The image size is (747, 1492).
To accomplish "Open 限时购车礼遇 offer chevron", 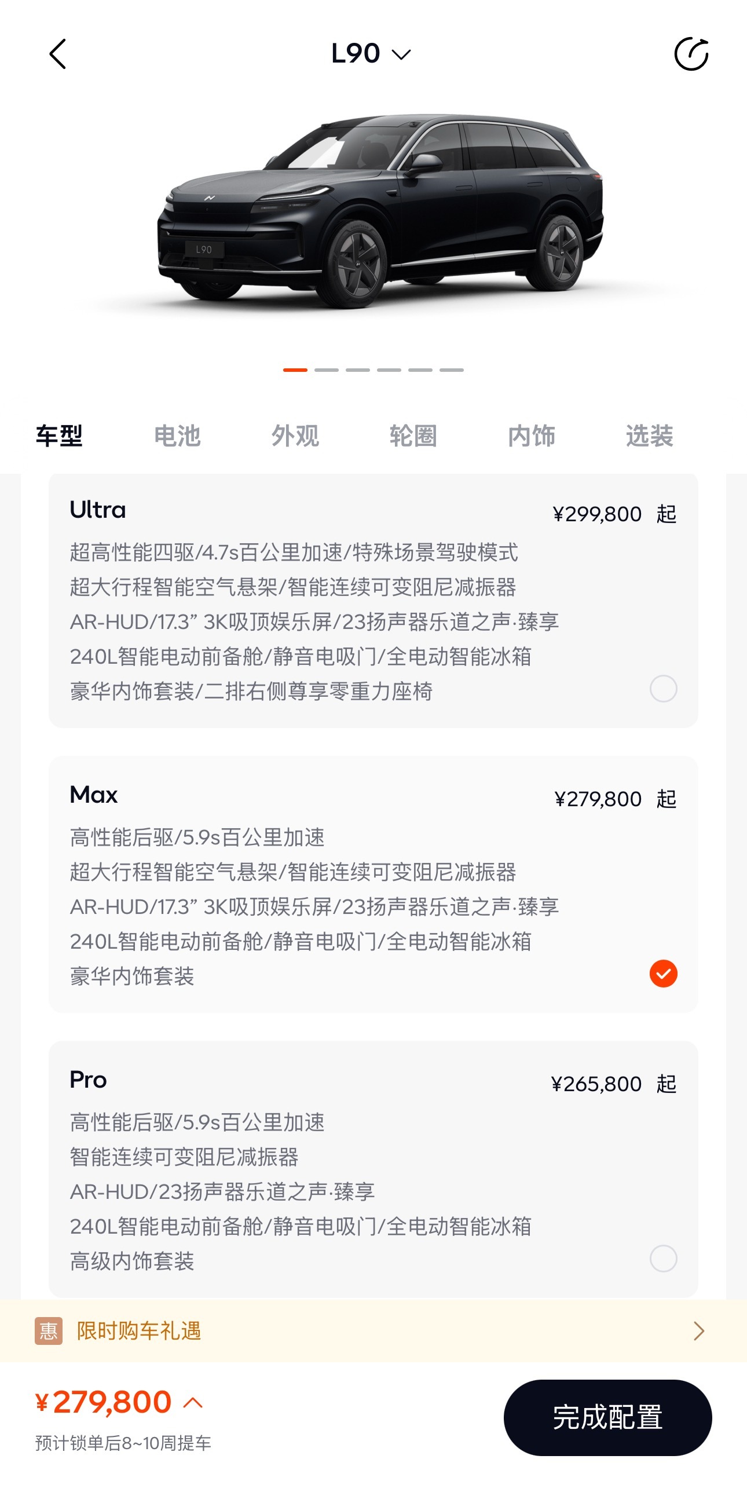I will (x=699, y=1331).
